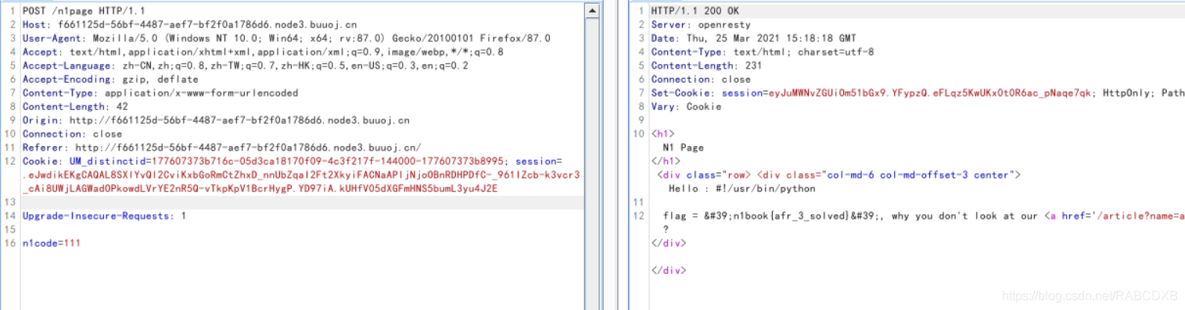
Task: Select the 'N1 Page' heading text
Action: [683, 148]
